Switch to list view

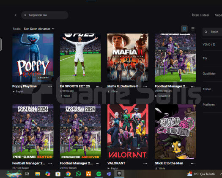[x=192, y=29]
